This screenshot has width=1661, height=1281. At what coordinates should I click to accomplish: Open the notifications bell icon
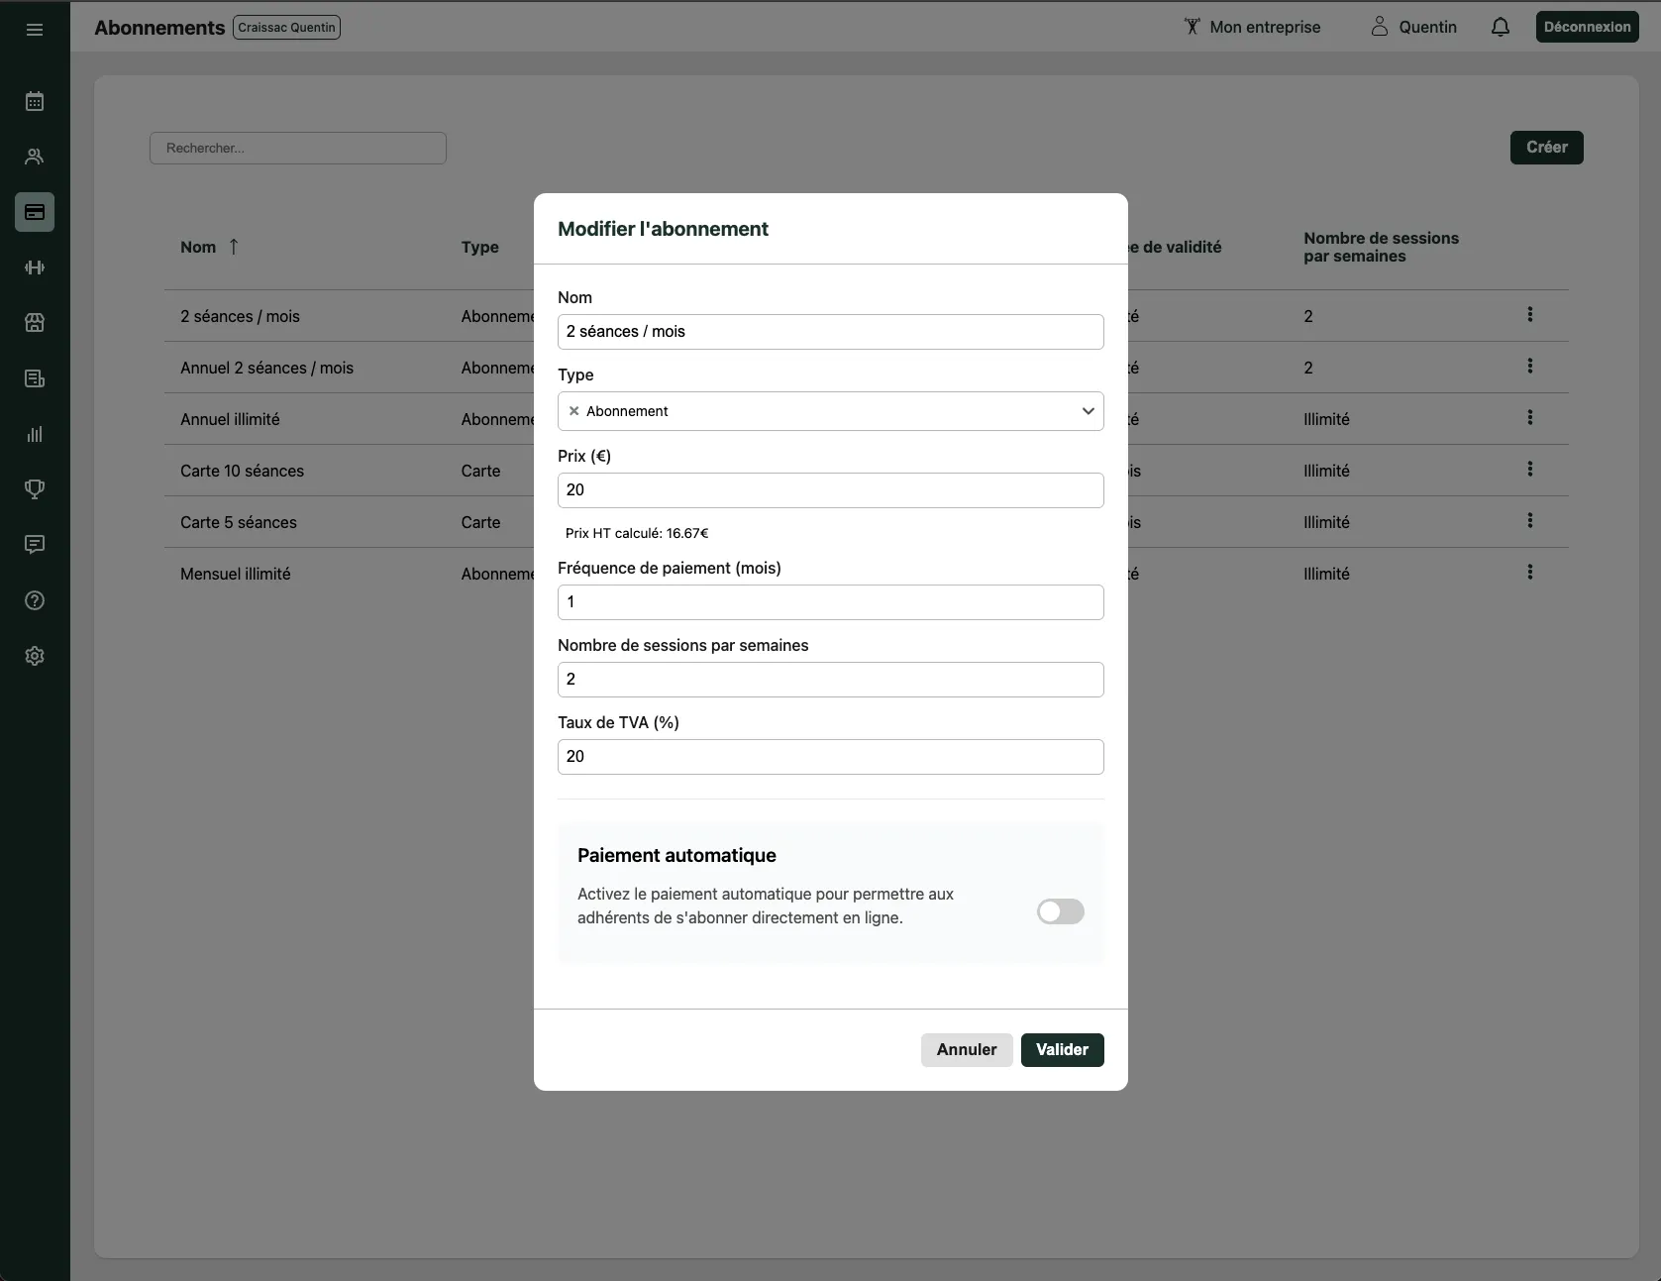[x=1501, y=27]
